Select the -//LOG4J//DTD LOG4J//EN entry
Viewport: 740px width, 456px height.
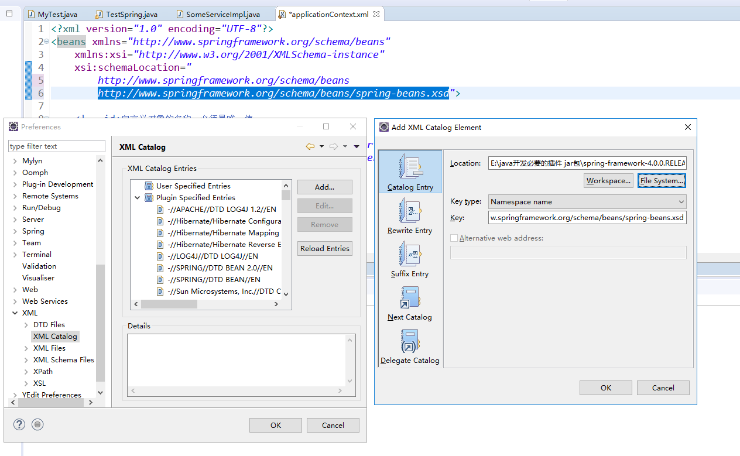(213, 256)
